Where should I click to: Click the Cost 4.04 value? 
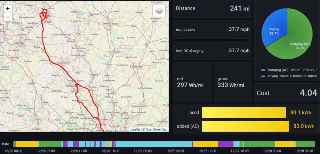(308, 93)
